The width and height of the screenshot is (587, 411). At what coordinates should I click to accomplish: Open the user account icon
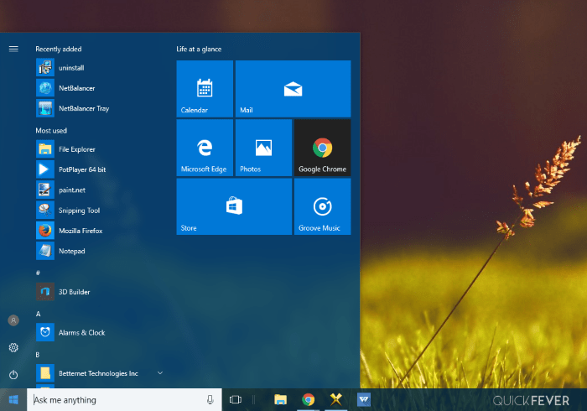(x=13, y=320)
